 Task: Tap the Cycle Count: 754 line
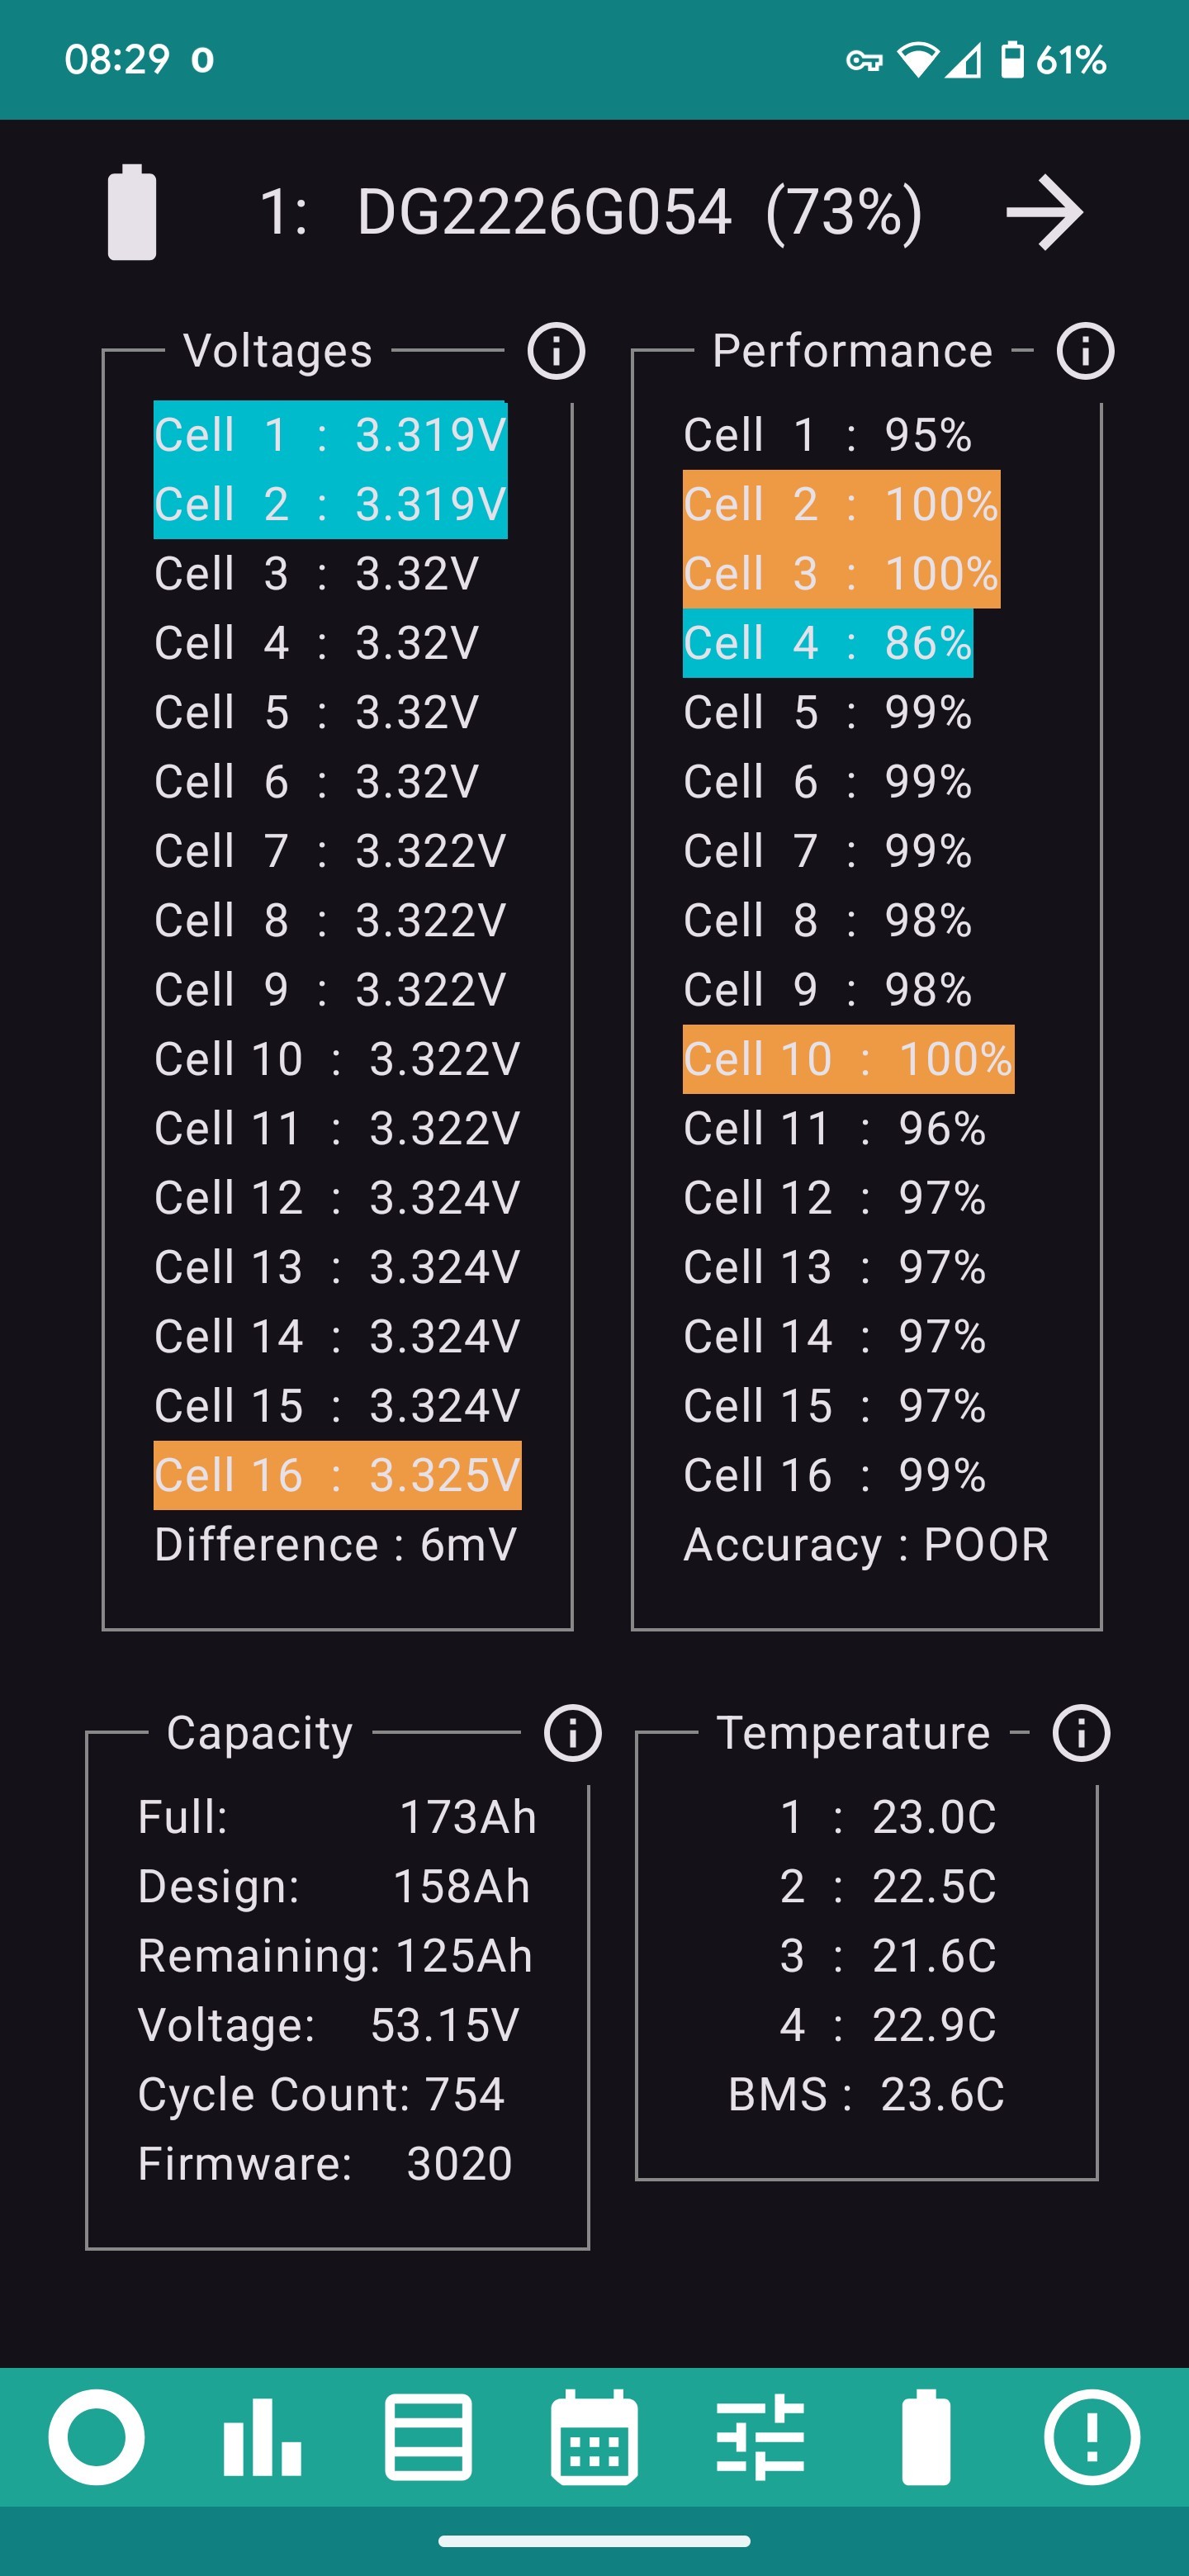[321, 2094]
